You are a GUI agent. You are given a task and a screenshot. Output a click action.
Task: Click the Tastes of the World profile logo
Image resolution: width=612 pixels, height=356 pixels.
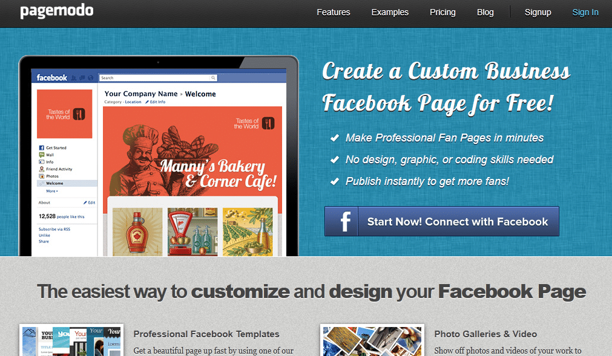tap(64, 114)
